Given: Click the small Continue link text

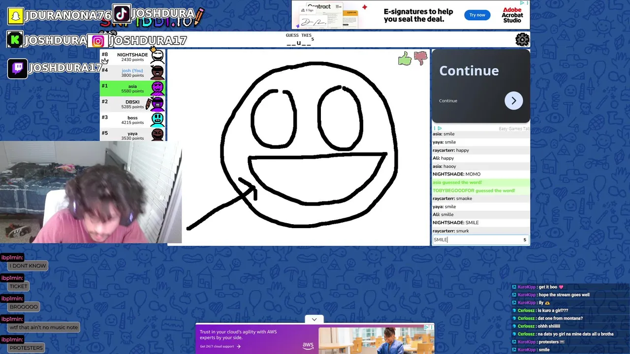Looking at the screenshot, I should pyautogui.click(x=448, y=101).
